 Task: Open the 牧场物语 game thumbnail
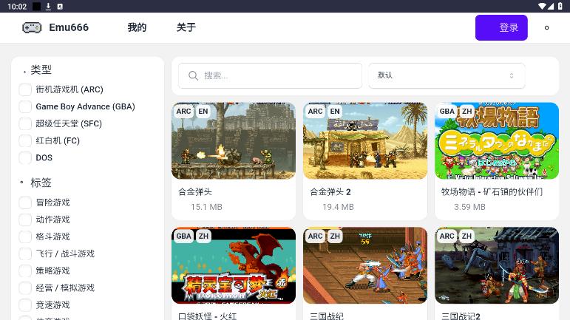tap(497, 140)
